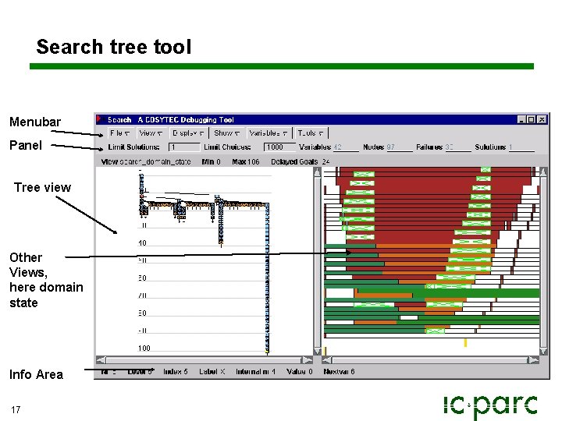Open the Show menu
This screenshot has width=562, height=421.
coord(227,133)
